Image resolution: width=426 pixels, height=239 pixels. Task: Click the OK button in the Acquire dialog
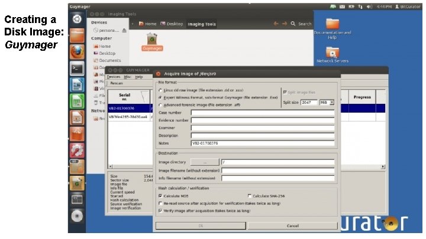[x=201, y=225]
